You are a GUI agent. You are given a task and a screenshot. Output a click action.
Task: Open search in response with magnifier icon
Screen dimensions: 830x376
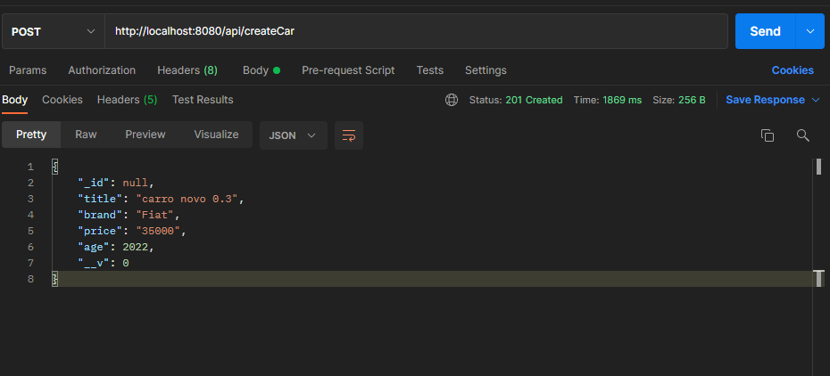tap(803, 135)
